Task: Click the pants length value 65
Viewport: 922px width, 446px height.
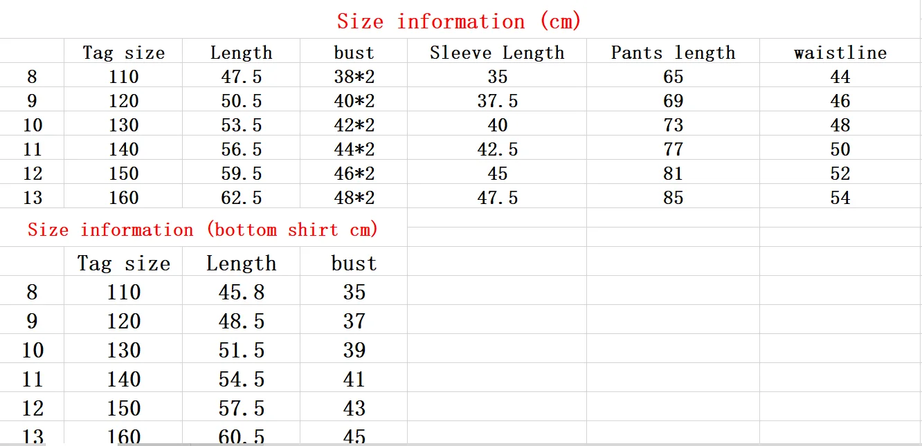Action: coord(673,77)
